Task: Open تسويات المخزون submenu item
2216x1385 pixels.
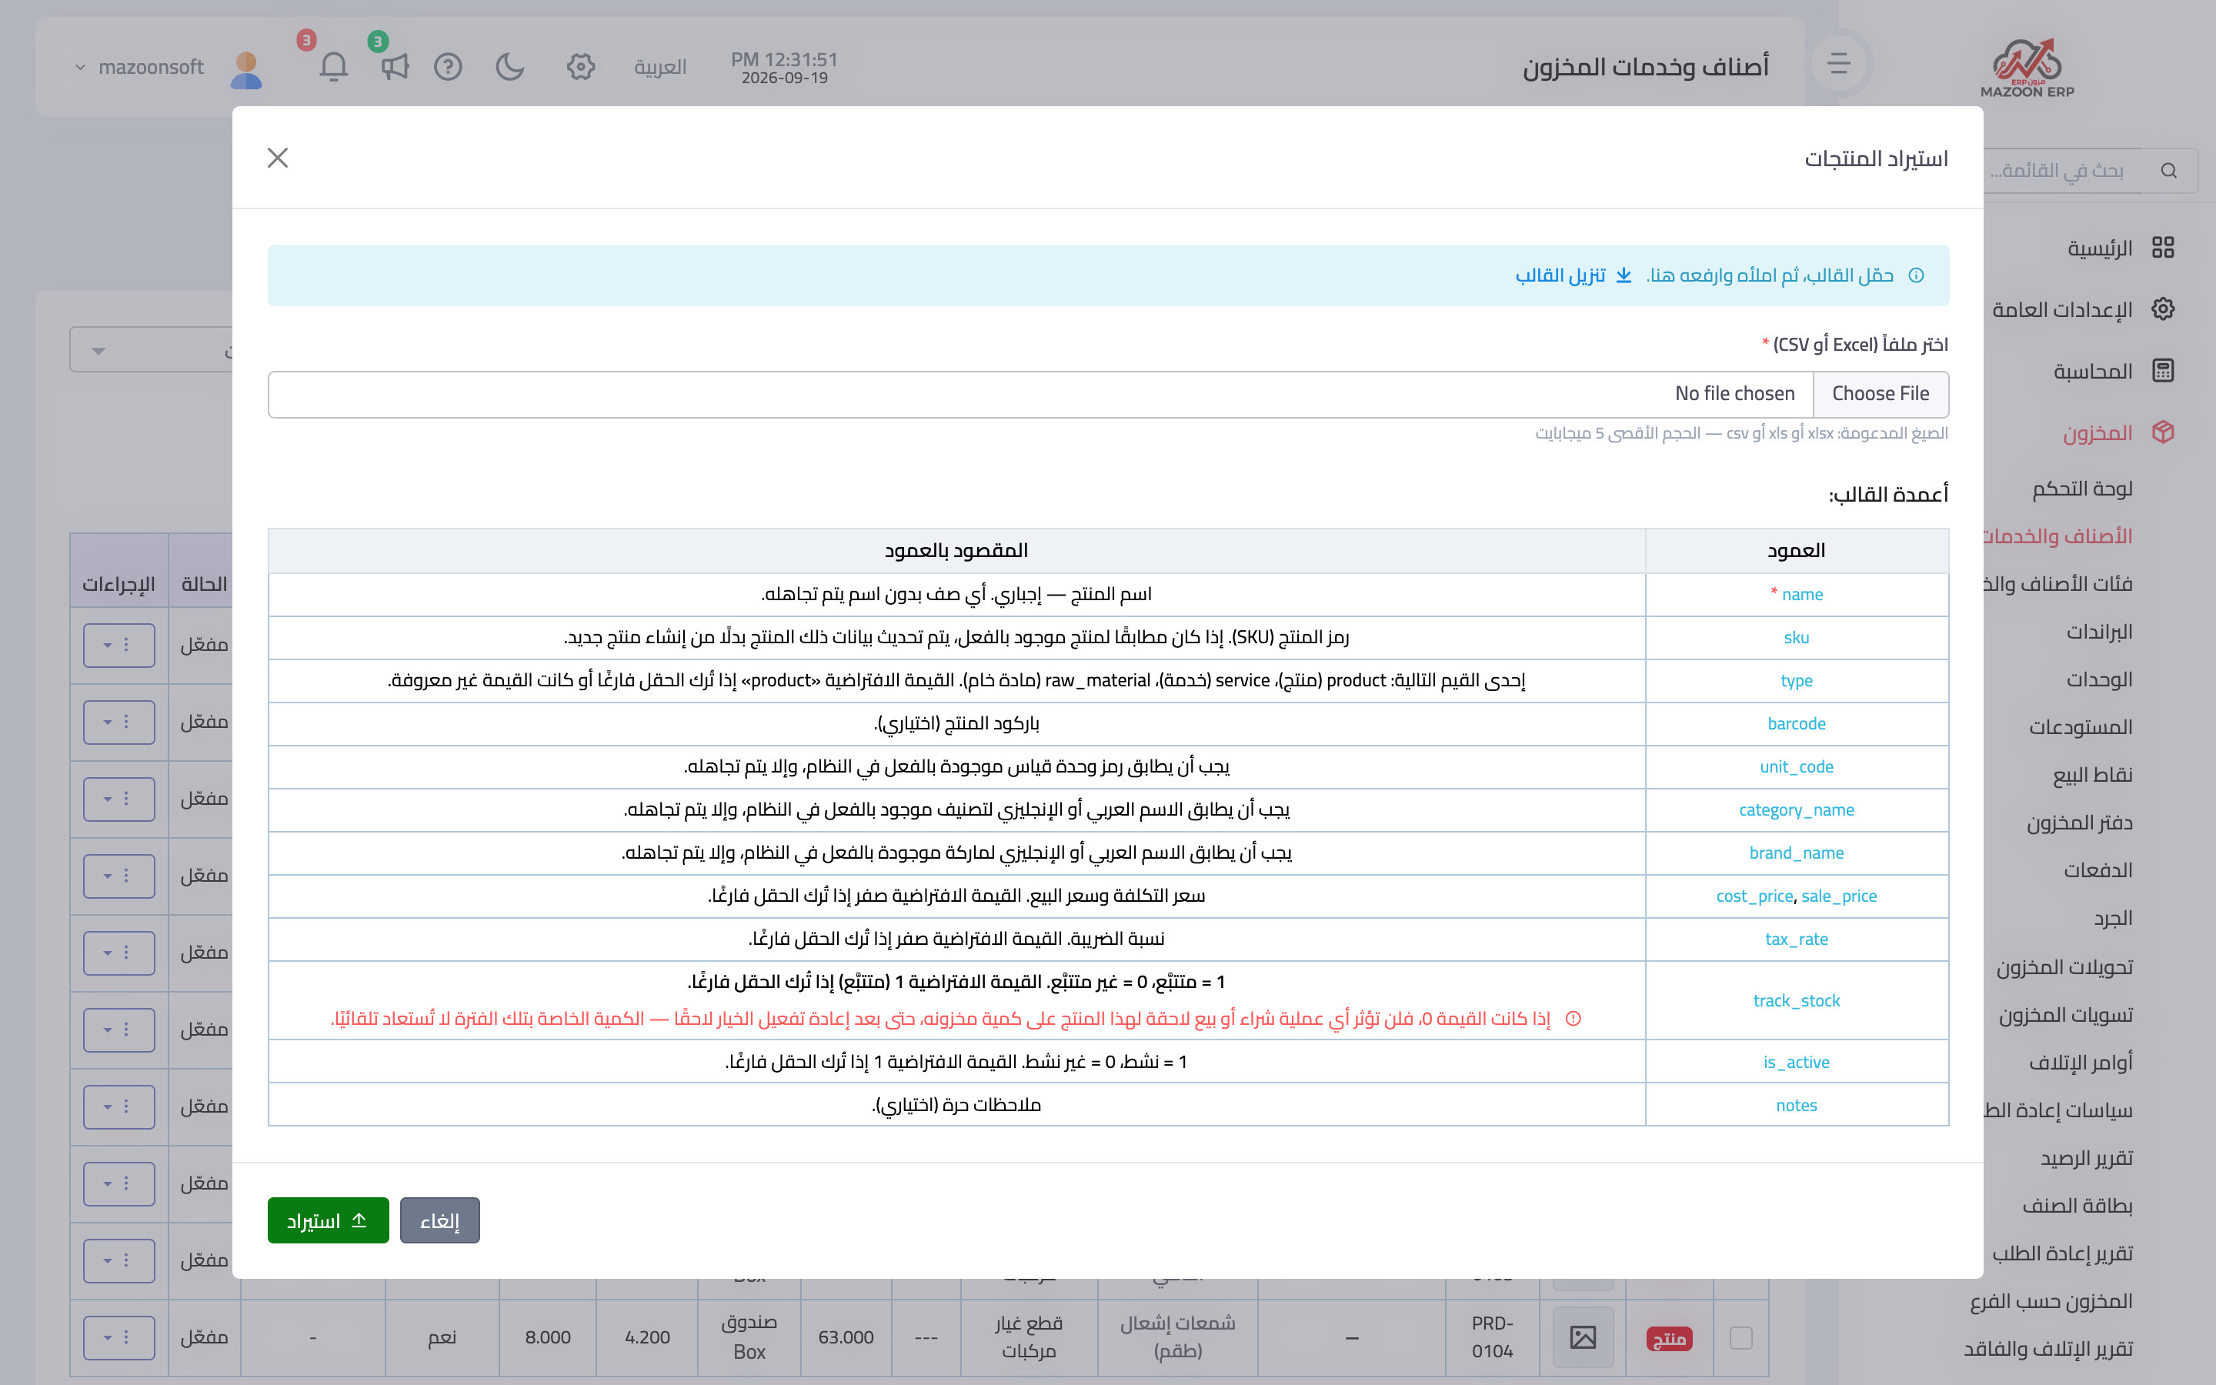Action: click(2066, 1014)
